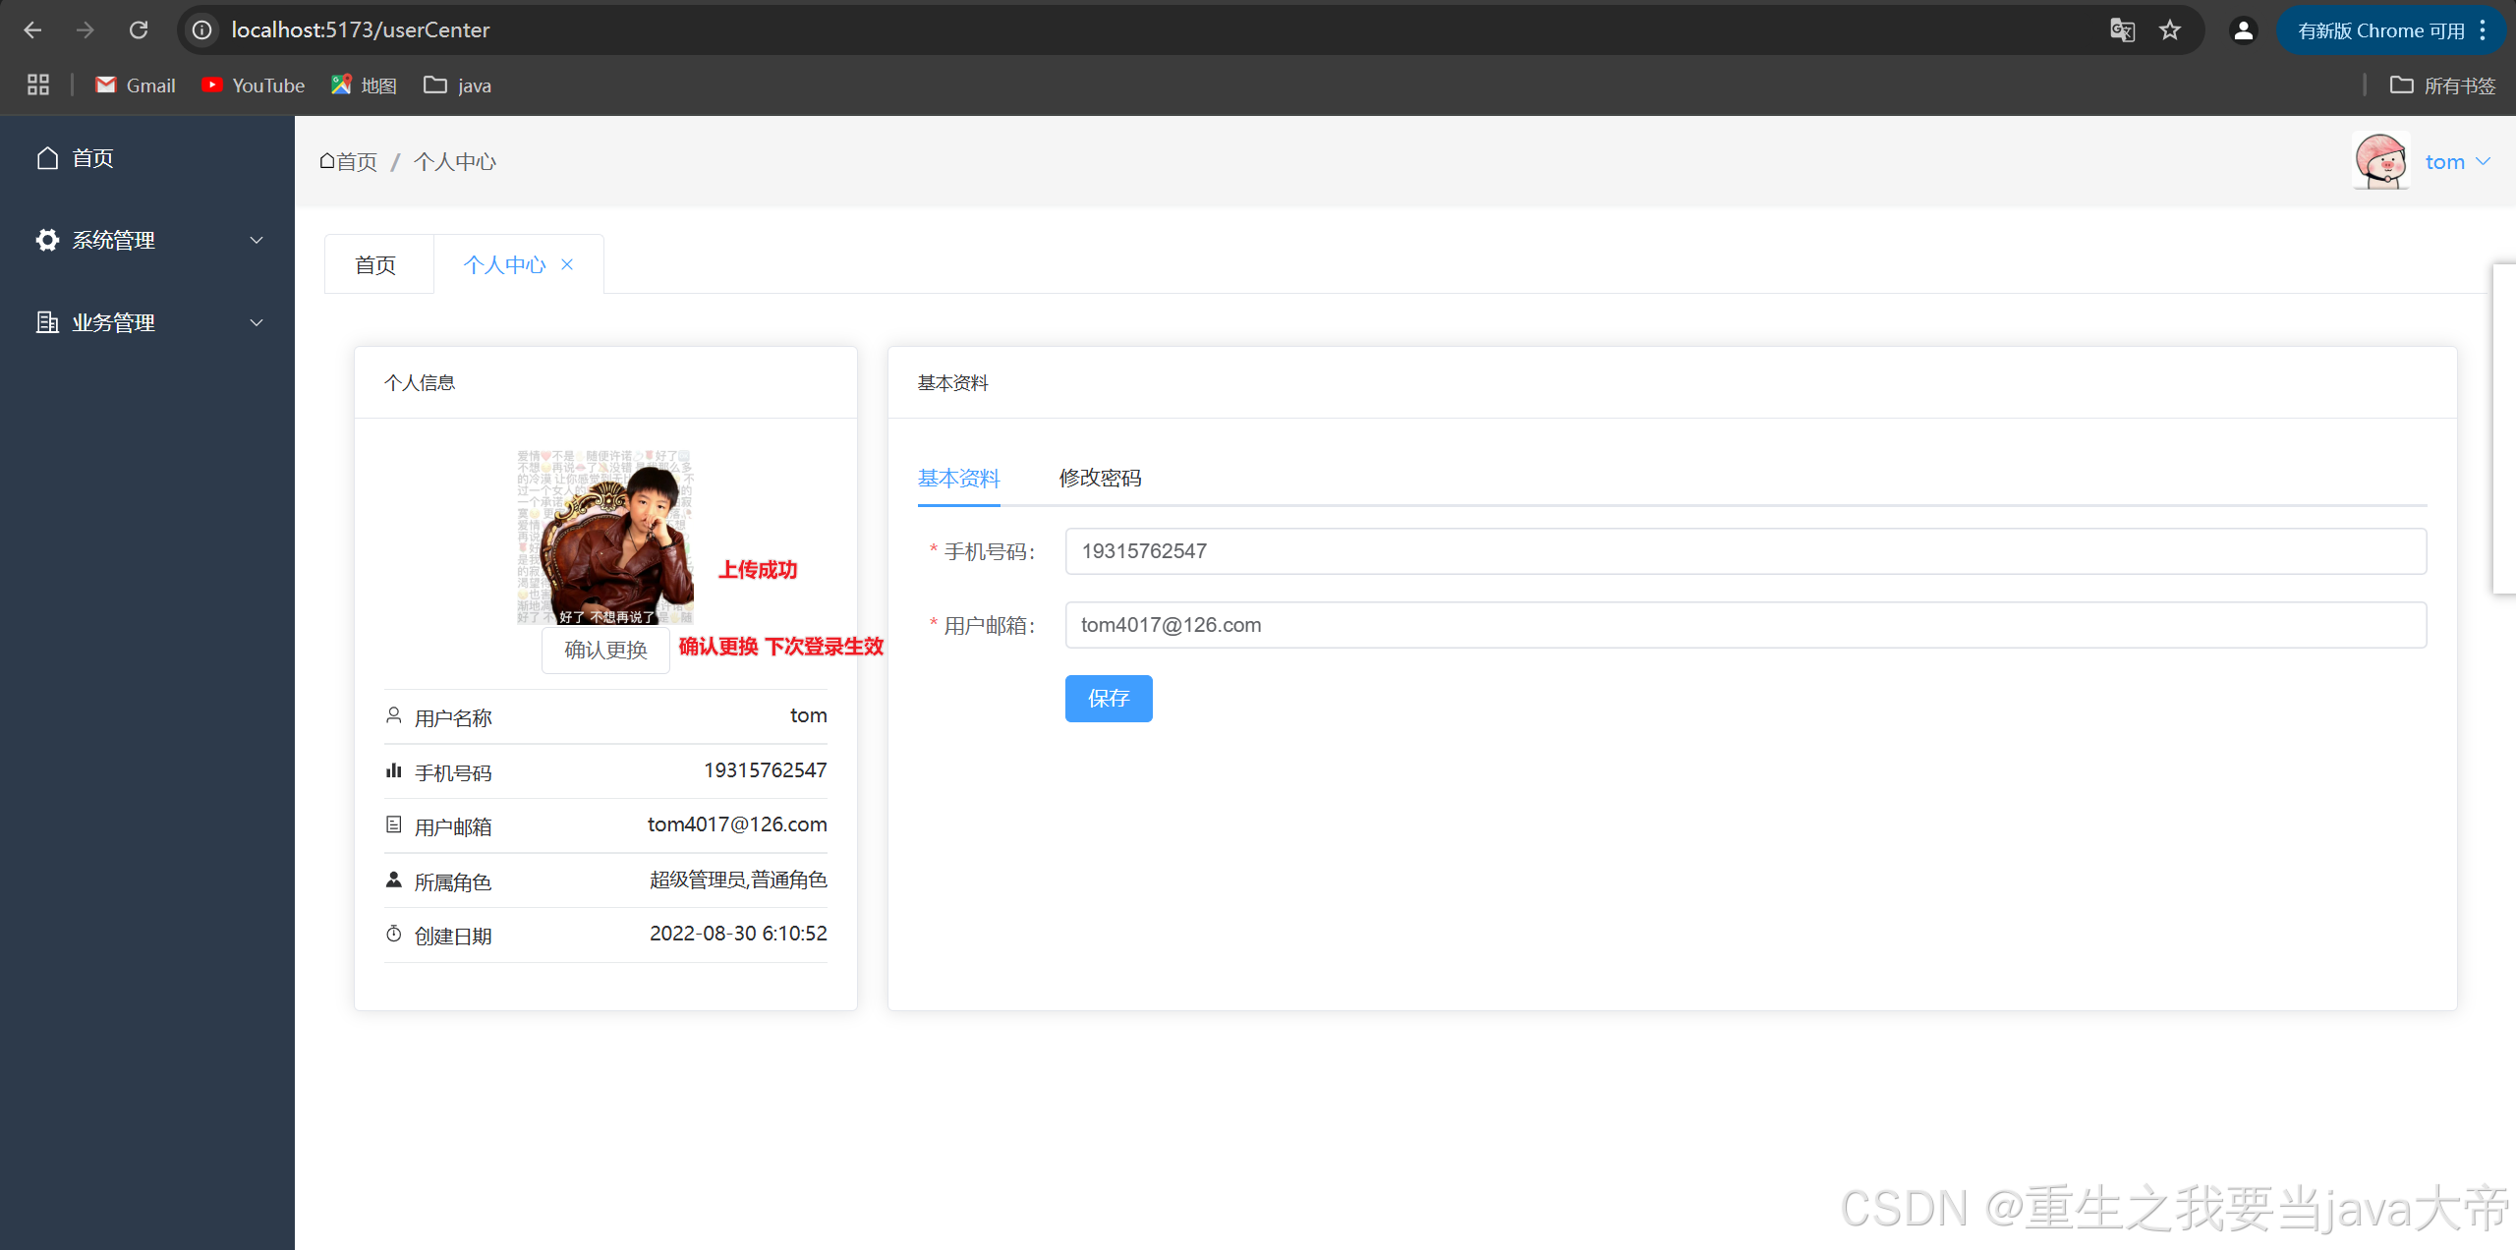Expand the 业务管理 menu chevron
This screenshot has width=2516, height=1250.
(x=257, y=322)
